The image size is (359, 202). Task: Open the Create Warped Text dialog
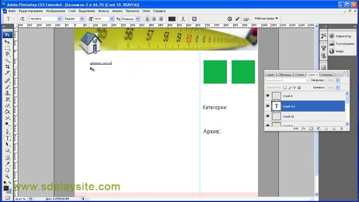[183, 19]
